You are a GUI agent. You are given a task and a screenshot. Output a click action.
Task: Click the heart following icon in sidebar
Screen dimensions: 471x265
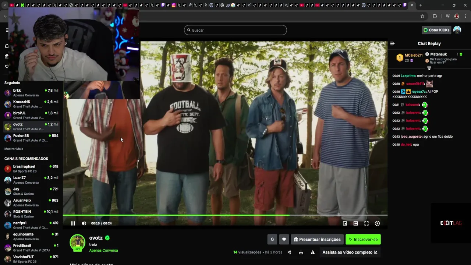click(x=7, y=67)
